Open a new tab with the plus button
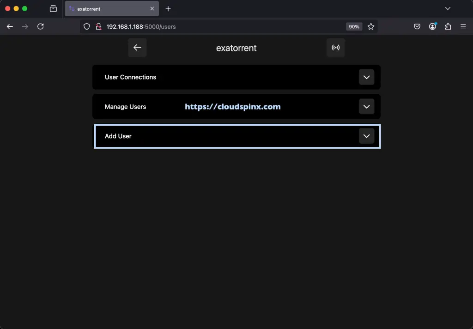Image resolution: width=473 pixels, height=329 pixels. 168,8
